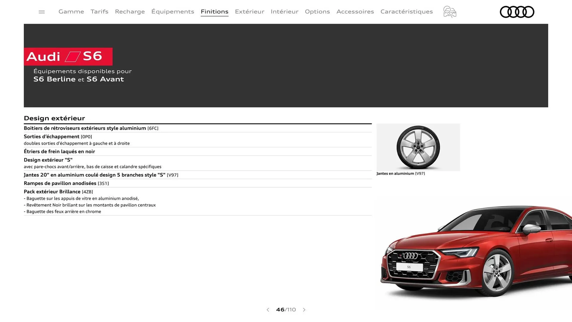Image resolution: width=572 pixels, height=322 pixels.
Task: Open the Gamme page
Action: pos(71,12)
